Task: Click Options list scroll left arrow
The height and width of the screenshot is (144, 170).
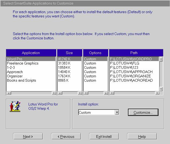Action: tap(86, 93)
